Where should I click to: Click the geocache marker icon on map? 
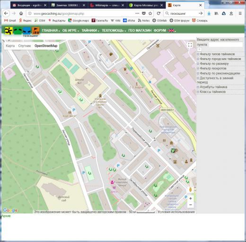coord(173,151)
